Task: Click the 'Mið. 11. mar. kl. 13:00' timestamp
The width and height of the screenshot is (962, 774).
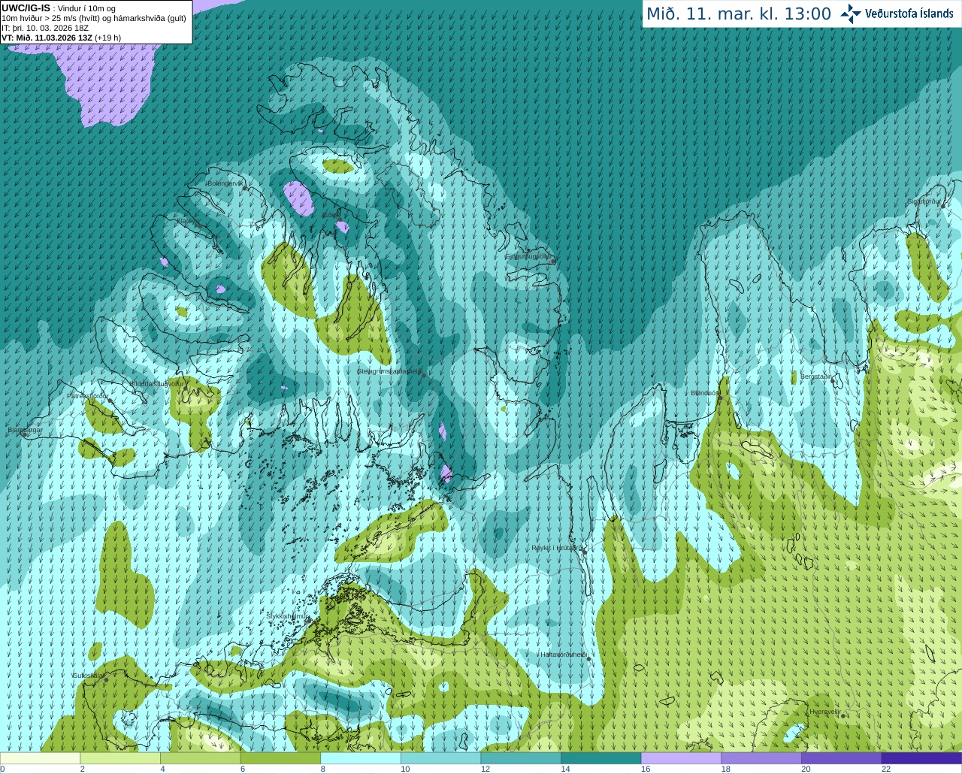Action: coord(739,14)
